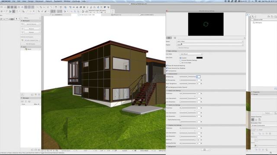Click the Antialiasing slider

coord(187,77)
